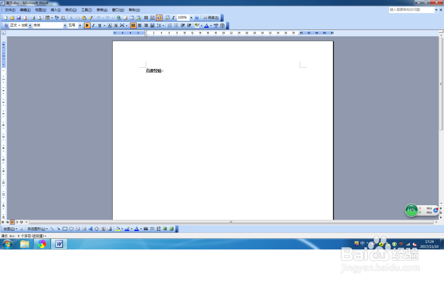This screenshot has width=444, height=283.
Task: Open the zoom percentage dropdown
Action: tap(191, 18)
